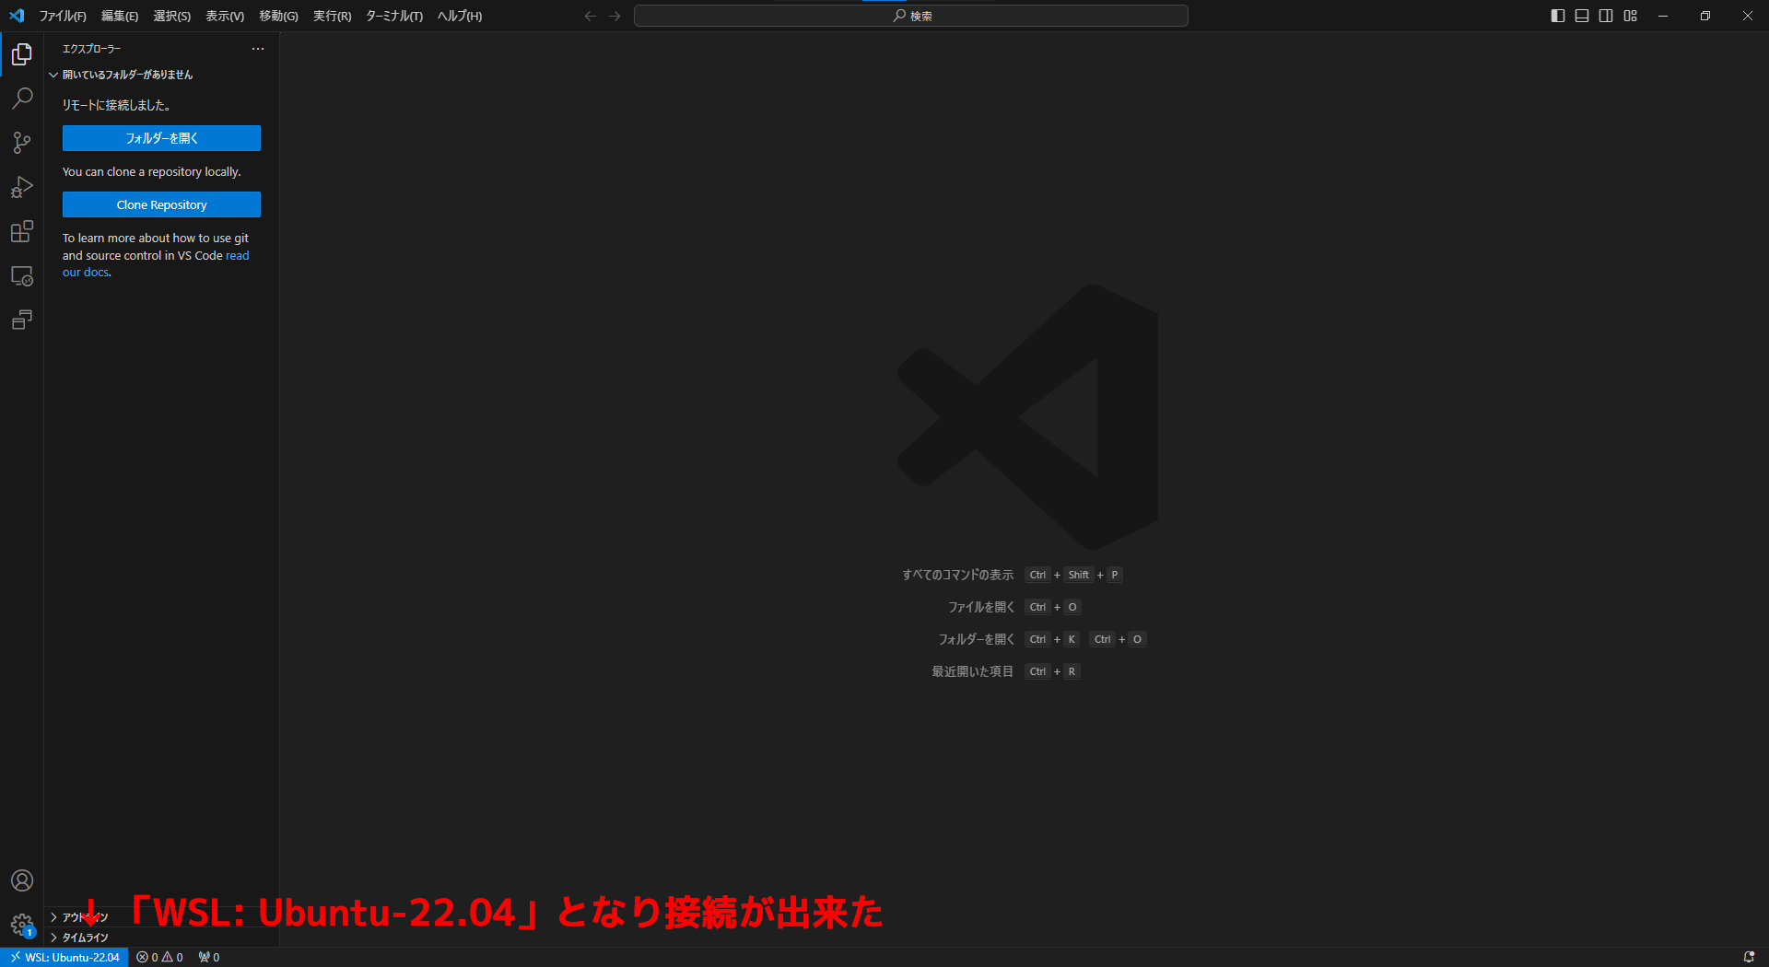Open the Source Control view

point(21,143)
